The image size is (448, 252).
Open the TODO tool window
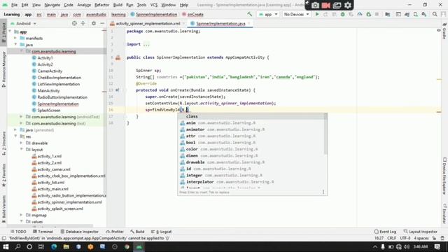point(18,232)
